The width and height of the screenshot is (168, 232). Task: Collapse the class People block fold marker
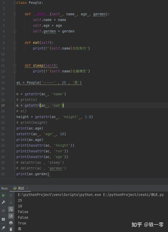pyautogui.click(x=15, y=3)
